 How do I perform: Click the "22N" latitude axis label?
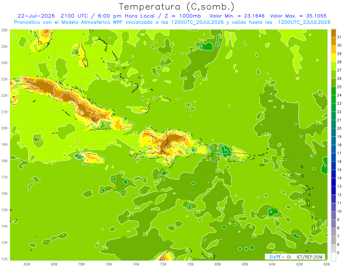pyautogui.click(x=4, y=95)
